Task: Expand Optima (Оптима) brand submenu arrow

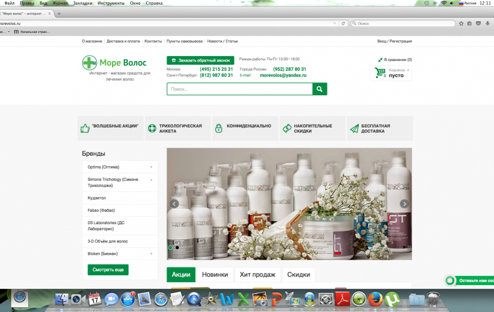Action: (151, 167)
